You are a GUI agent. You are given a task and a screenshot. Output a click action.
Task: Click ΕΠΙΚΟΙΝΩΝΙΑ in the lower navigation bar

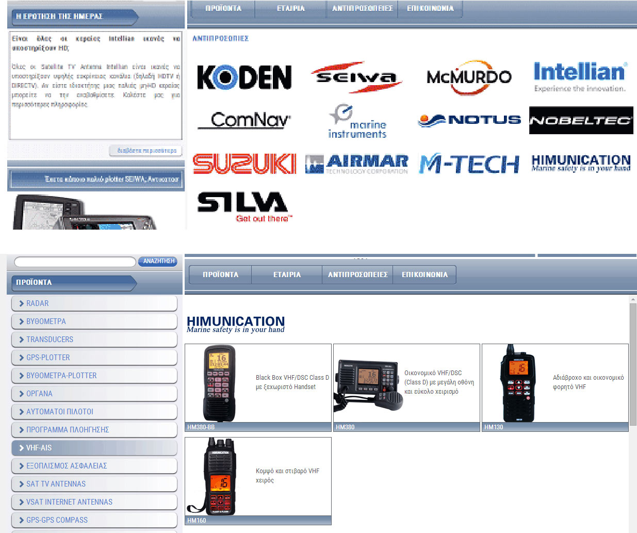(424, 274)
